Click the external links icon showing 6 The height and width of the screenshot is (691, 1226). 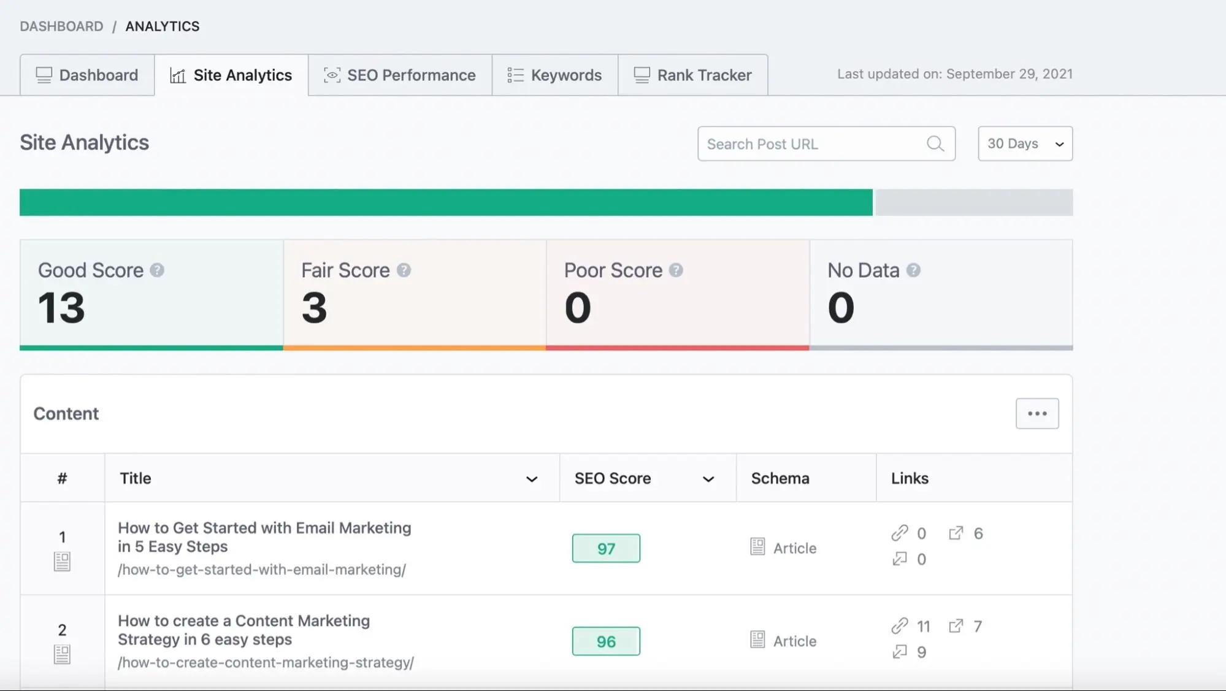956,533
